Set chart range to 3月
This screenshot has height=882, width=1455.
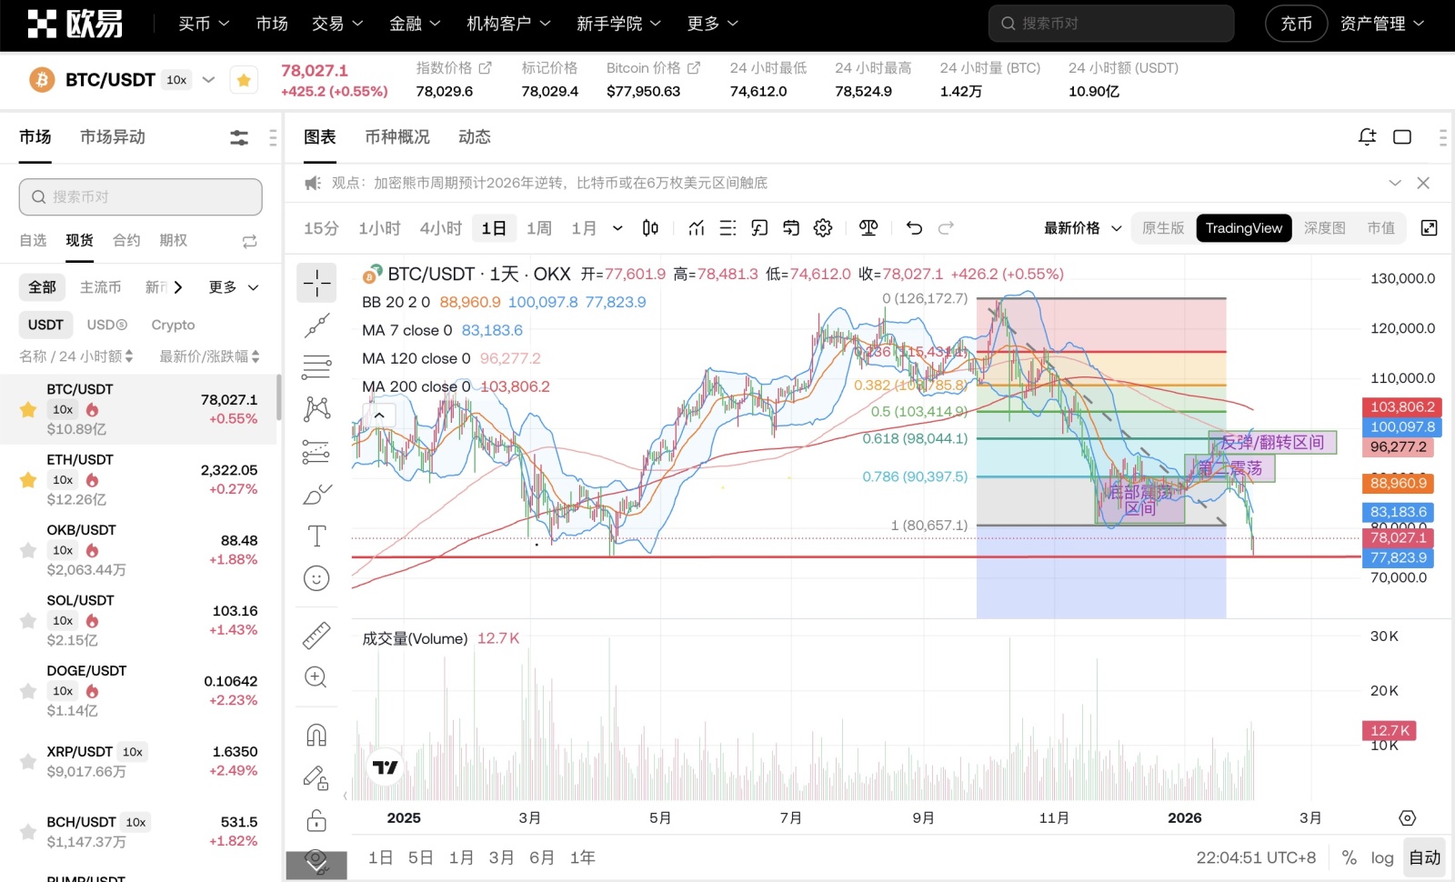pyautogui.click(x=501, y=857)
